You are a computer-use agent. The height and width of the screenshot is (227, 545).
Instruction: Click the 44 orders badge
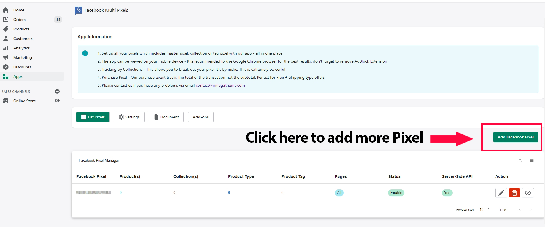pos(58,20)
